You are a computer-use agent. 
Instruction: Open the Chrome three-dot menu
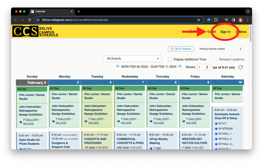point(248,20)
